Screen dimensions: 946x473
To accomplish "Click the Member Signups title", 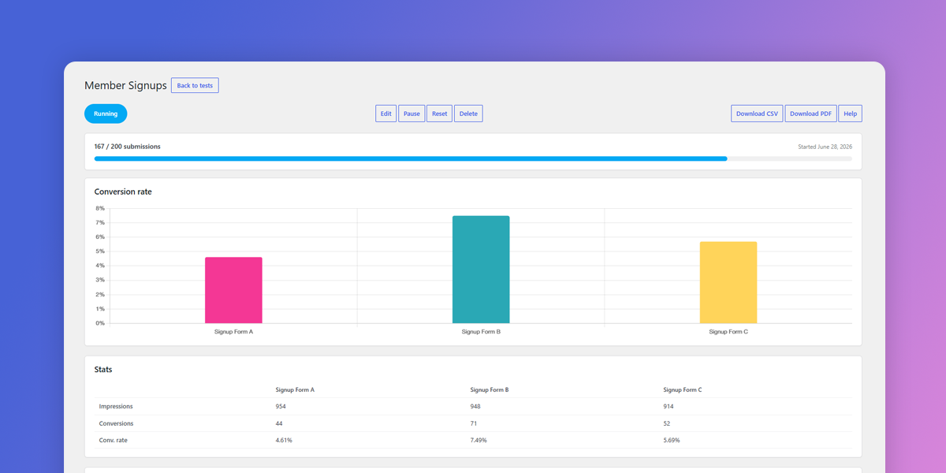I will pos(125,85).
